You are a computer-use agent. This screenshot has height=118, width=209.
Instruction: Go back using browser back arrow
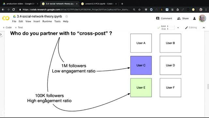pyautogui.click(x=3, y=10)
